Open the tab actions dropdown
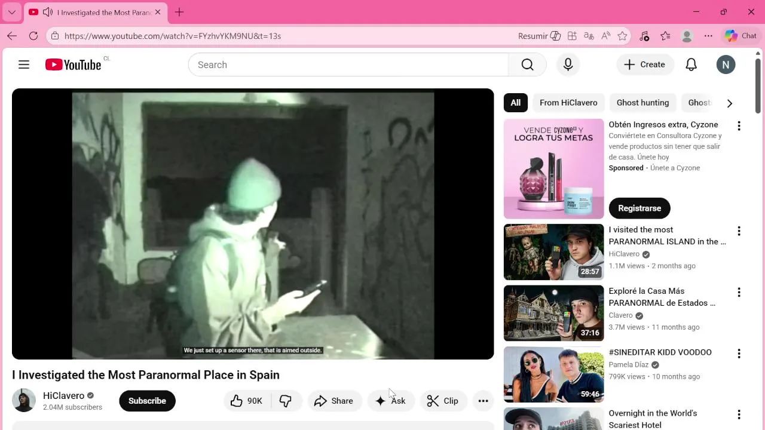This screenshot has height=430, width=765. (11, 12)
